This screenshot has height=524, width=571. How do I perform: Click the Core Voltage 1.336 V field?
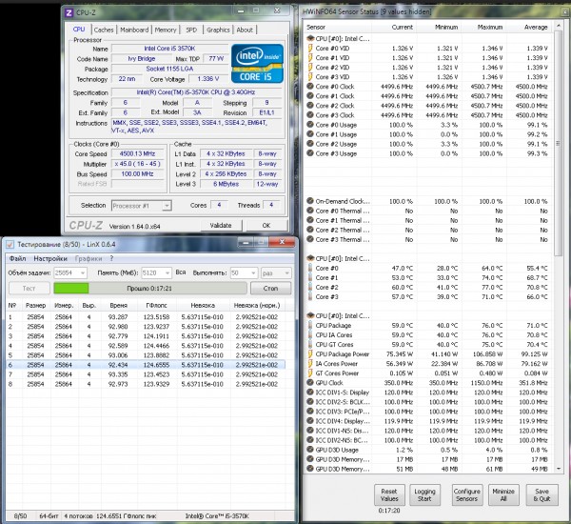[207, 79]
